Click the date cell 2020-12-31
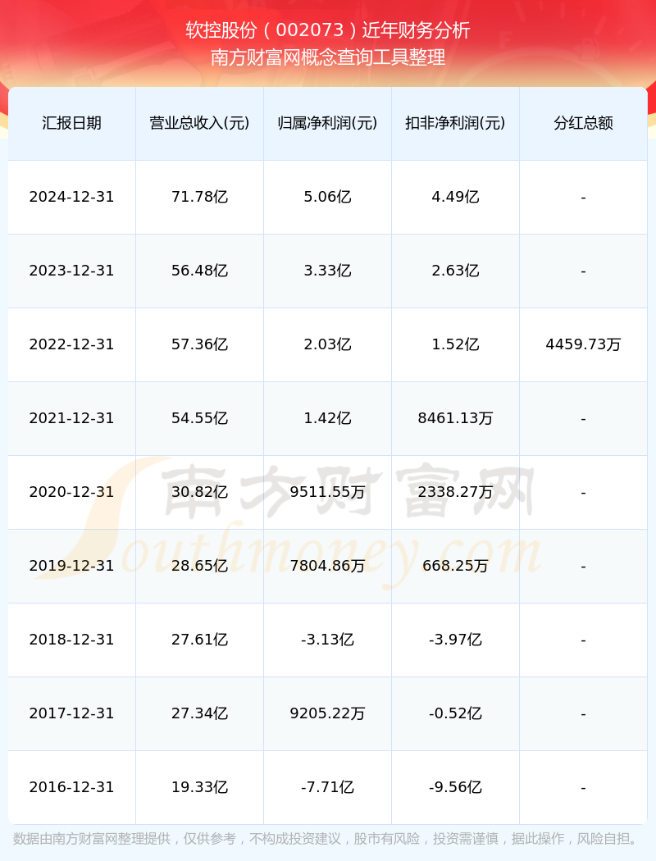The height and width of the screenshot is (861, 656). point(72,492)
